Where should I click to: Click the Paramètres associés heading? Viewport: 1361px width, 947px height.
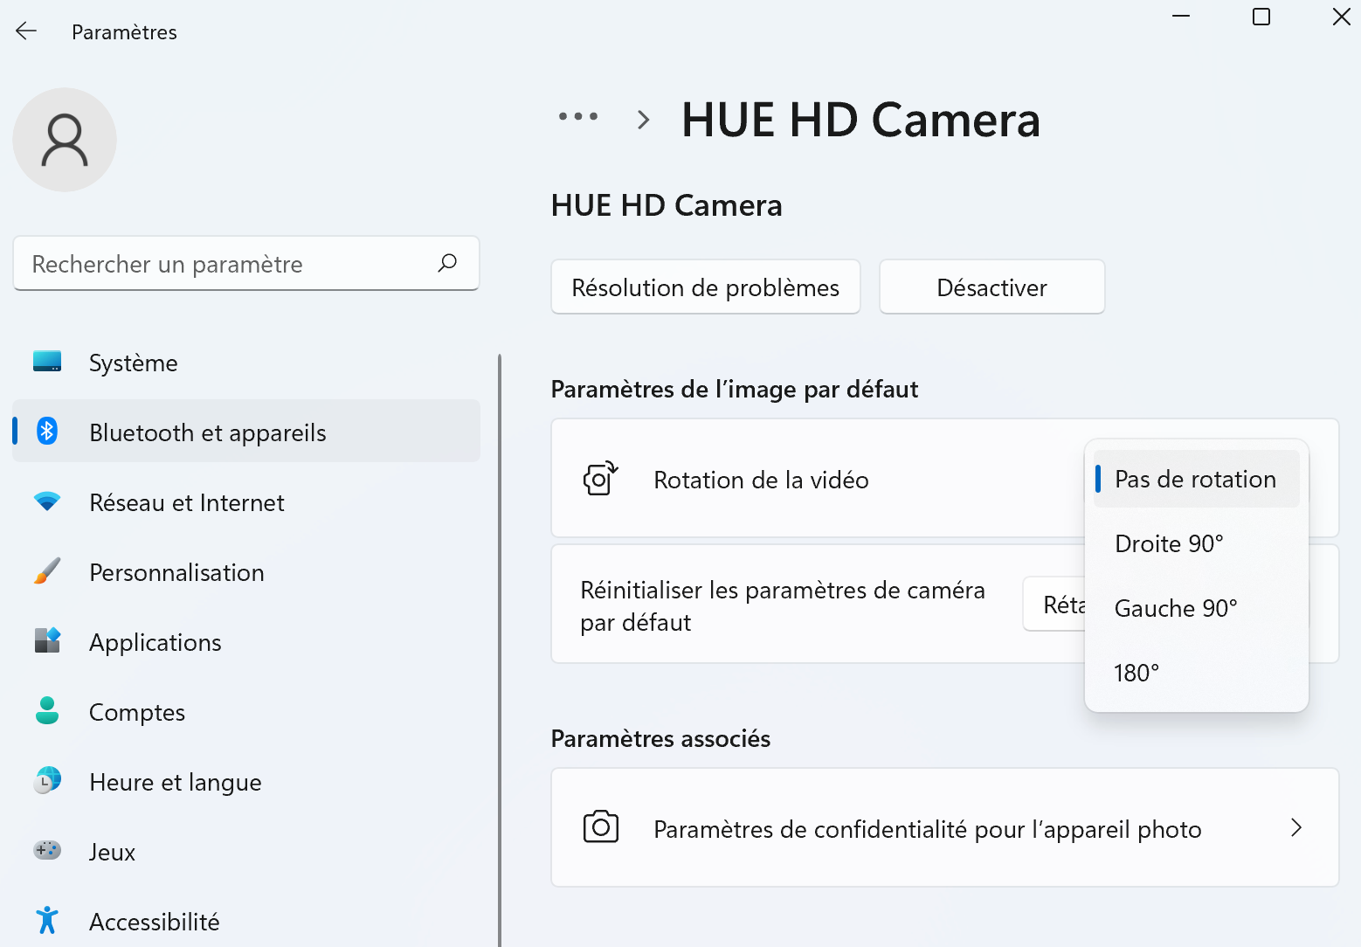click(660, 738)
